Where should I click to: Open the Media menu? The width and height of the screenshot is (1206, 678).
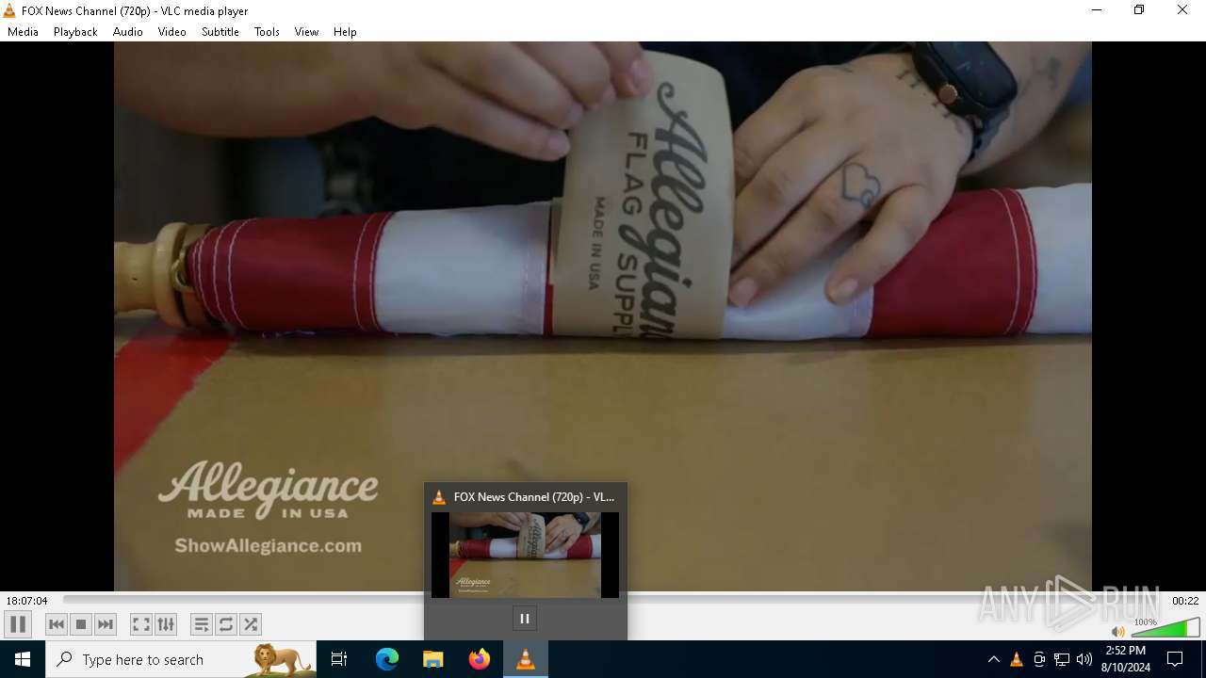pyautogui.click(x=24, y=32)
